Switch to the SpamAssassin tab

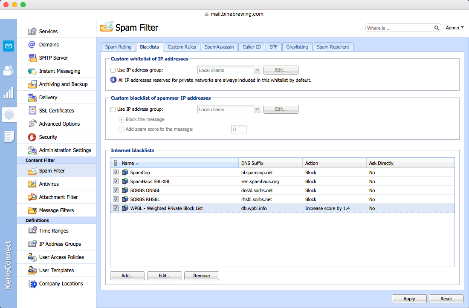[219, 47]
